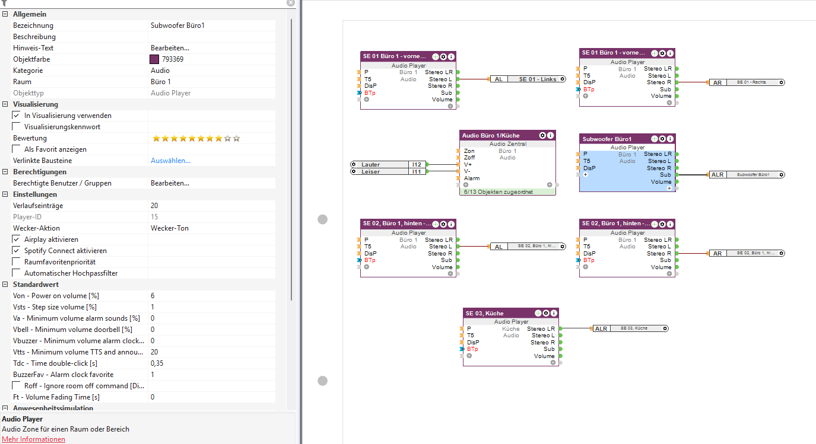Click the property panel vertical scrollbar
This screenshot has width=816, height=444.
(290, 160)
